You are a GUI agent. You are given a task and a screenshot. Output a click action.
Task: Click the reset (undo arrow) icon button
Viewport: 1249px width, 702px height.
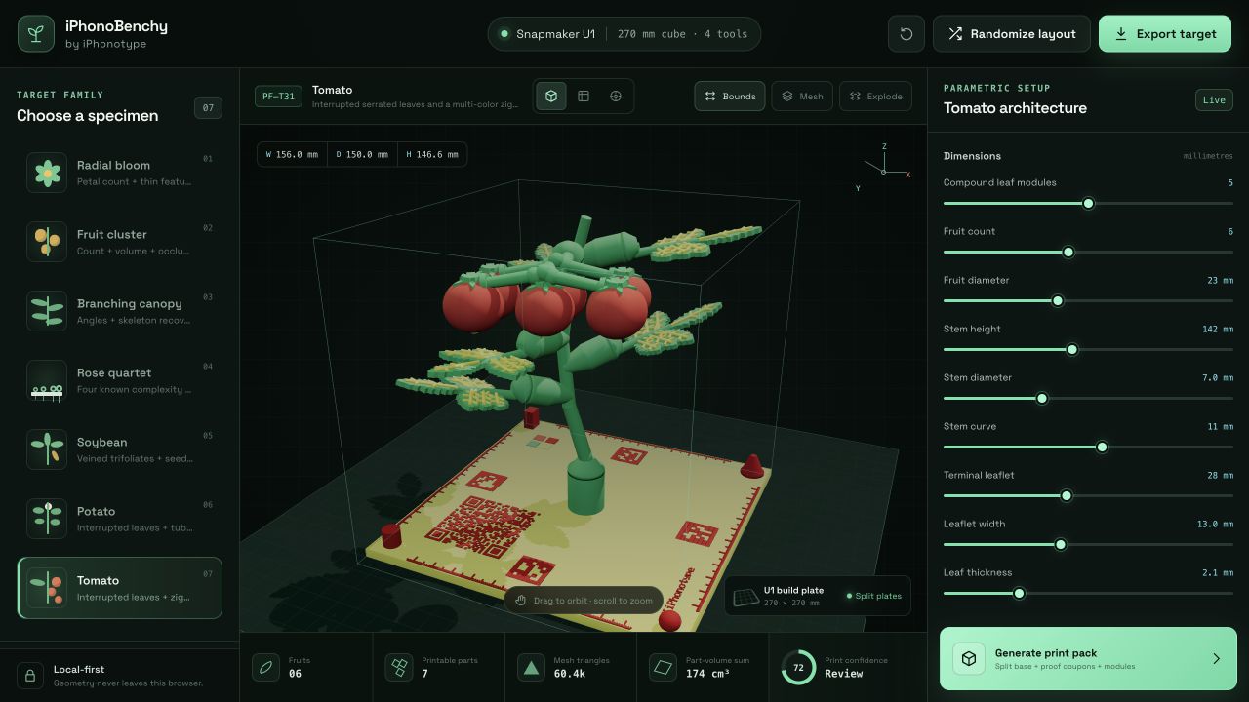907,34
